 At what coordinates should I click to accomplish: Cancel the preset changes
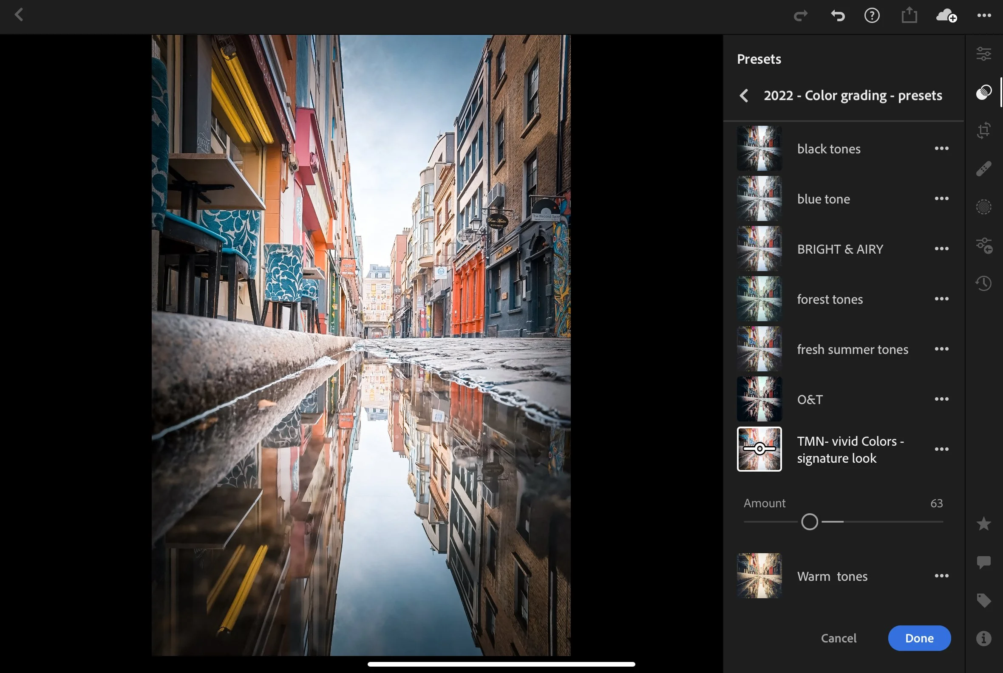coord(838,638)
